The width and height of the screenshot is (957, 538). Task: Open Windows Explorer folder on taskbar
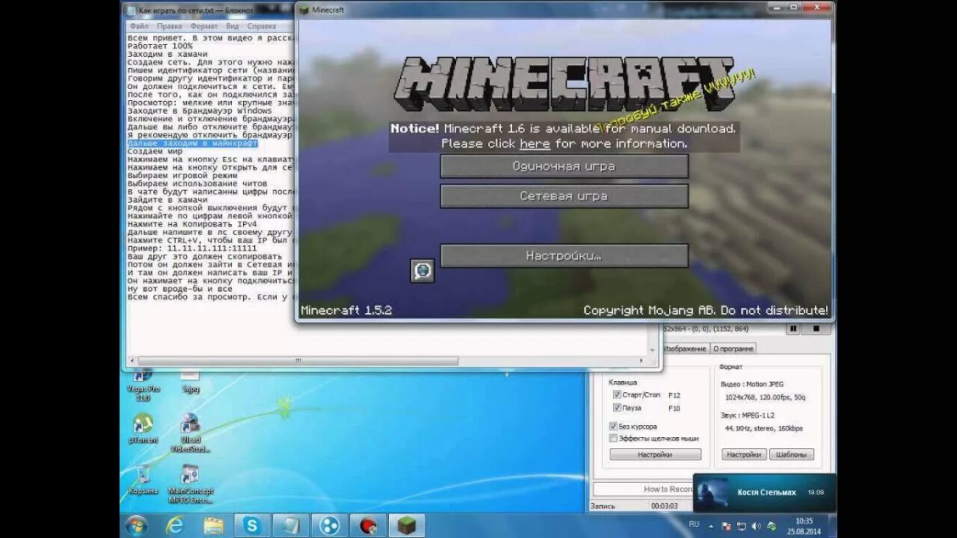[214, 525]
